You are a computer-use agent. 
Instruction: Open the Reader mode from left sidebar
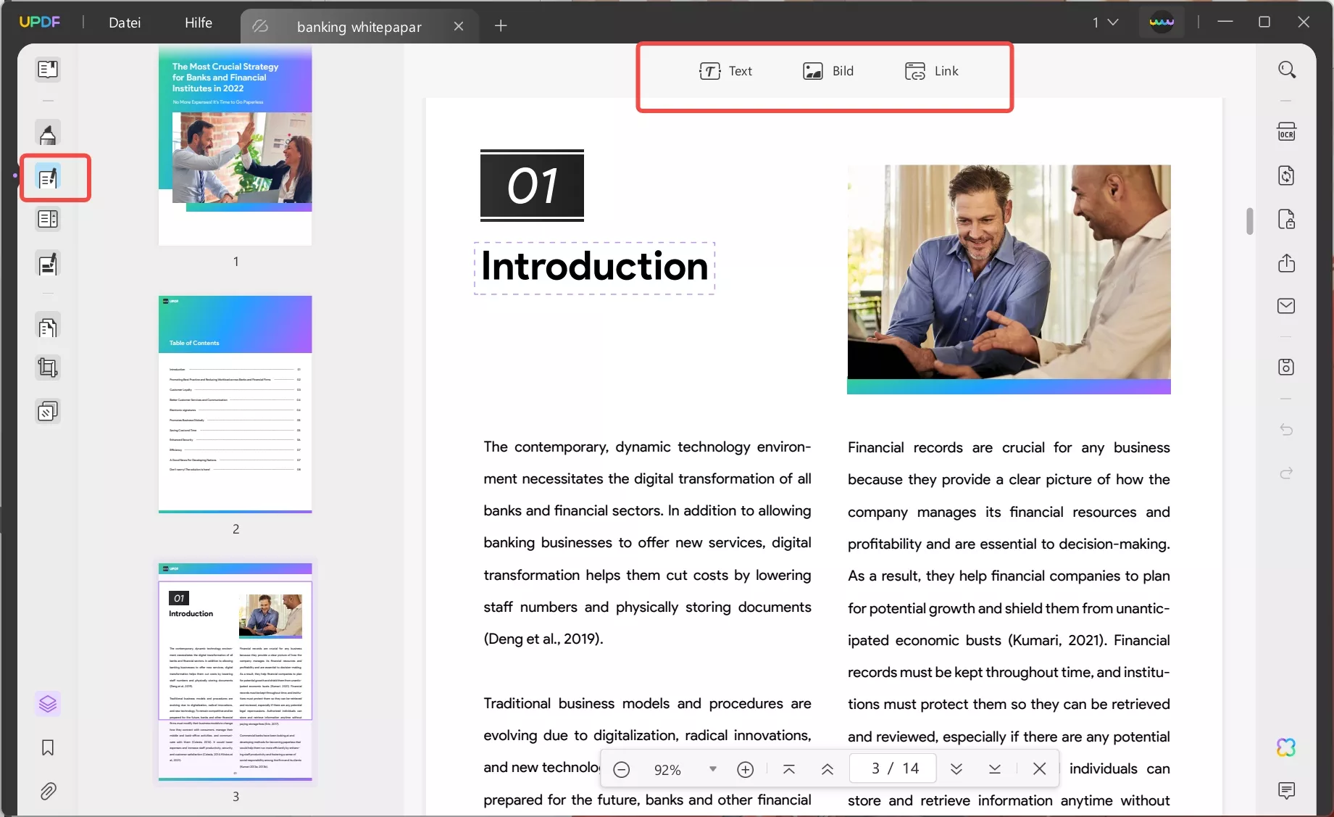(48, 70)
